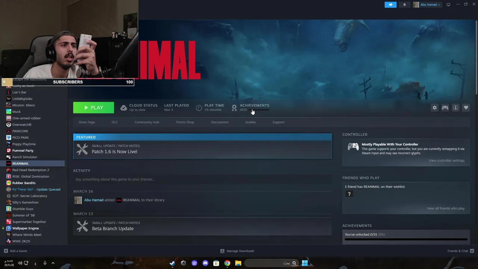Click the achievements progress bar in right panel

(x=406, y=239)
